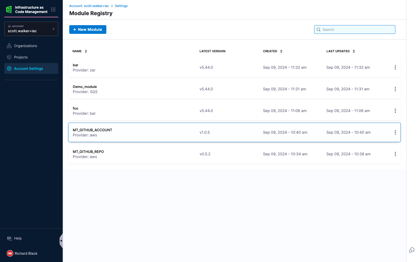The image size is (417, 262).
Task: Open the Demo_module entry
Action: pyautogui.click(x=234, y=89)
